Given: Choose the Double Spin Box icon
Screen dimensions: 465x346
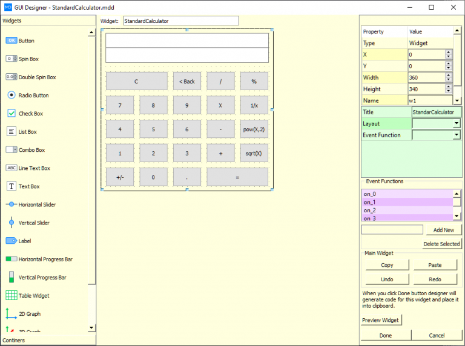Looking at the screenshot, I should pos(12,77).
